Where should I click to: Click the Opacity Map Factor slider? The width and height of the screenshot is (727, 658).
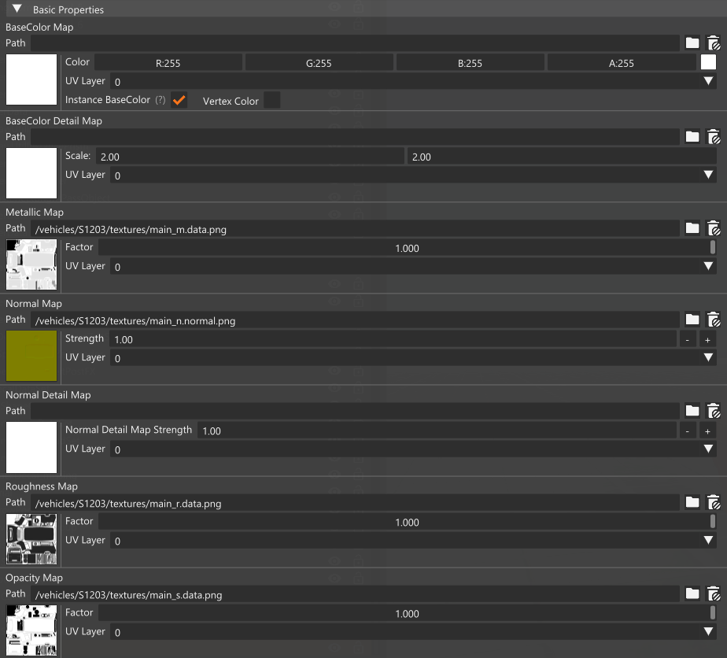pyautogui.click(x=407, y=613)
